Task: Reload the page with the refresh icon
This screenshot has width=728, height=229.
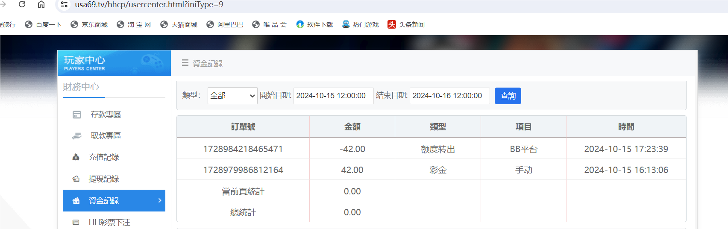Action: click(22, 4)
